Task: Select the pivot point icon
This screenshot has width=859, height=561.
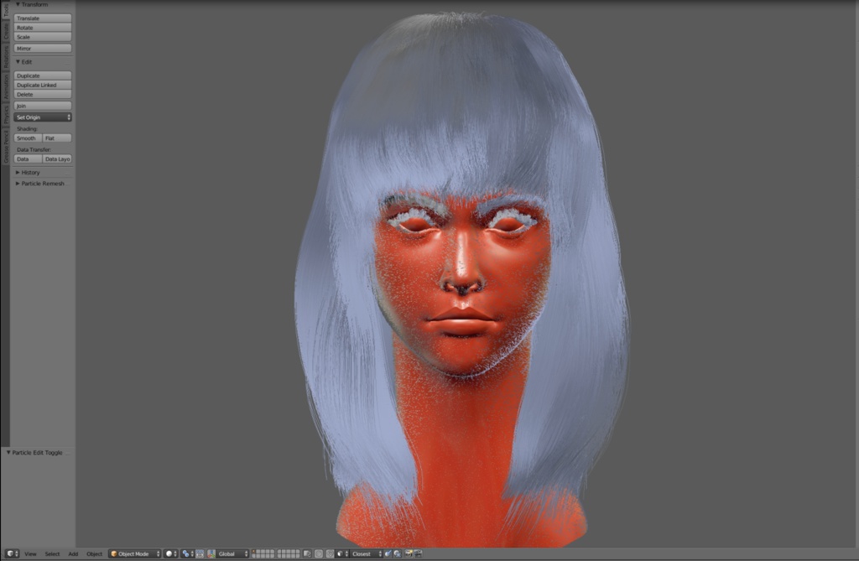Action: tap(184, 553)
